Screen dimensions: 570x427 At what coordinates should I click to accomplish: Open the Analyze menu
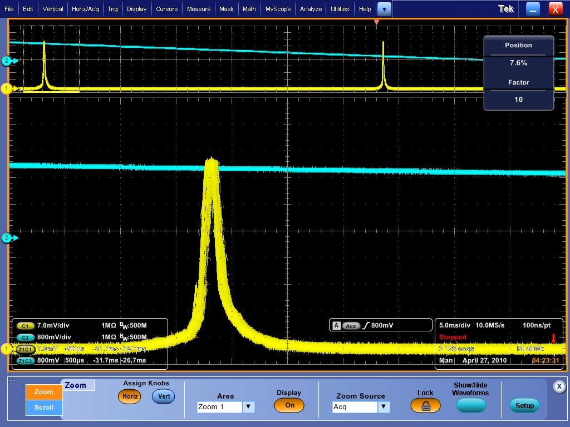pyautogui.click(x=311, y=9)
